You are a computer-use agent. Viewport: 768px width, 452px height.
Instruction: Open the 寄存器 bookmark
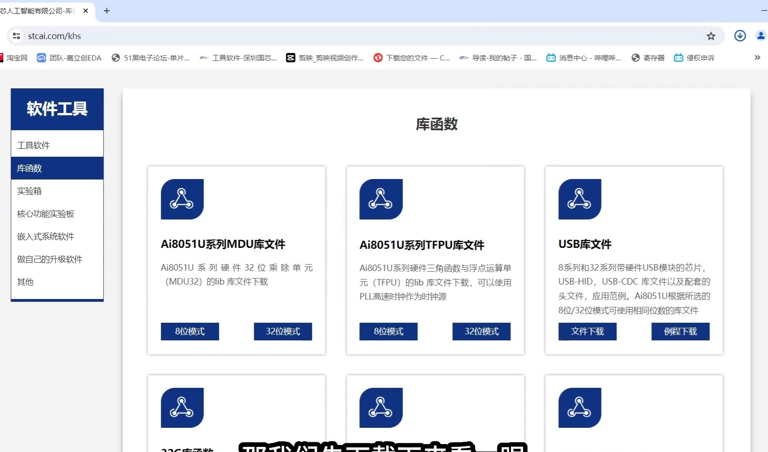point(648,58)
